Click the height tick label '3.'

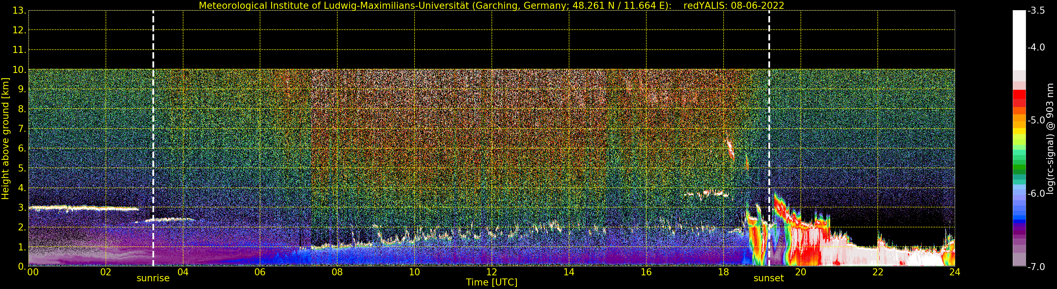[x=22, y=207]
